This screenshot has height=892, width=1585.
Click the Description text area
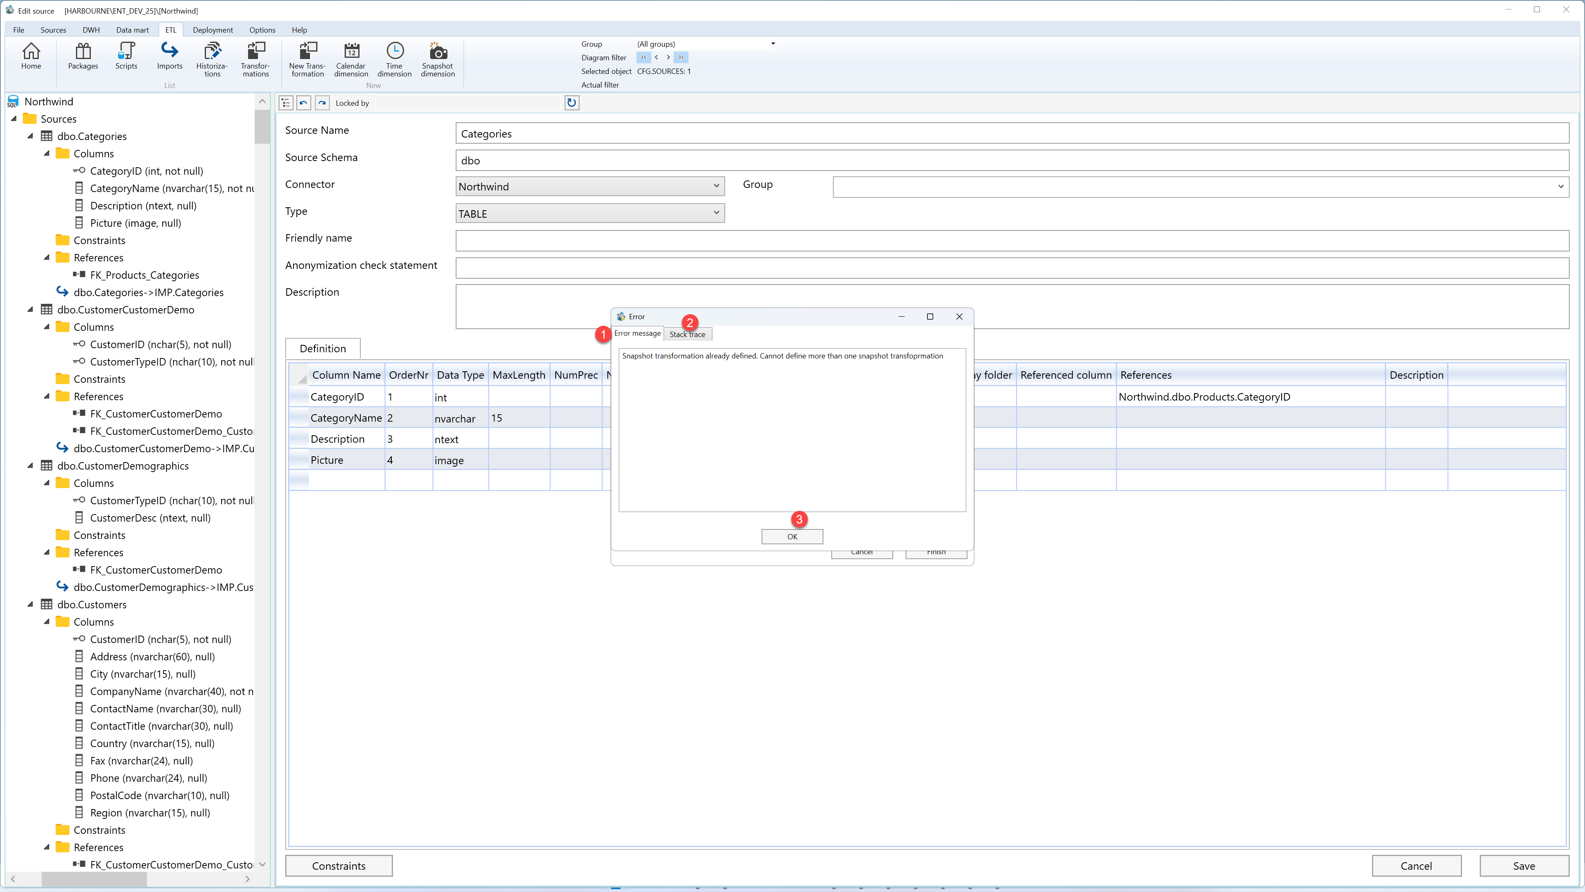(x=1012, y=306)
